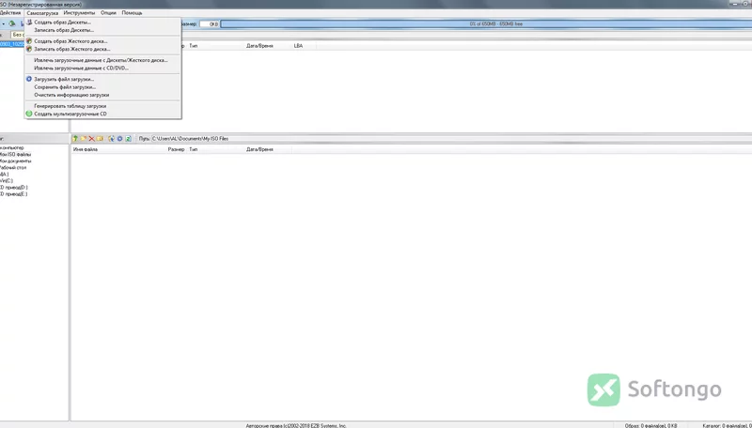Click the globe icon in lower toolbar
This screenshot has height=428, width=752.
[112, 138]
